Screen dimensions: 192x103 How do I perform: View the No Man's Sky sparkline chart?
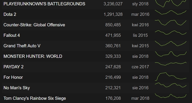(x=171, y=85)
